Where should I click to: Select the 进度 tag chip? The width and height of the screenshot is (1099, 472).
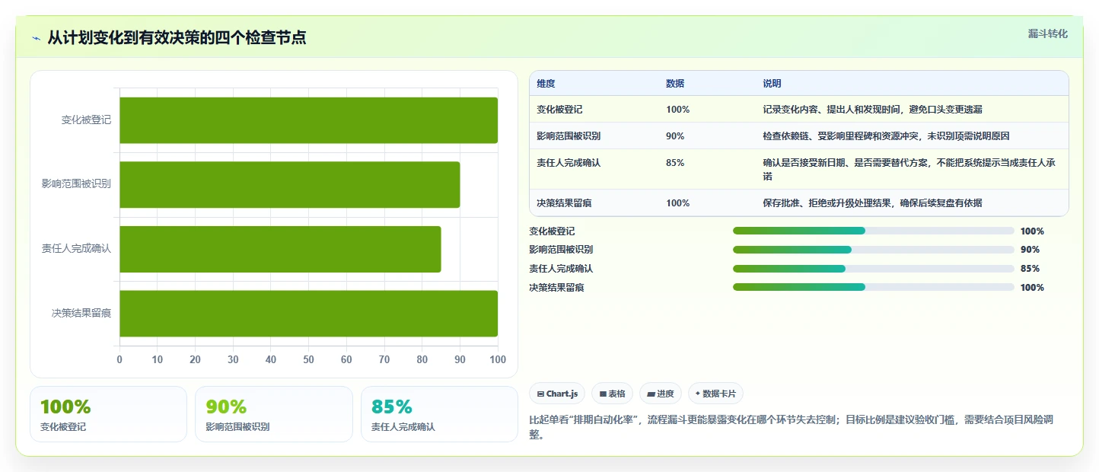[661, 394]
